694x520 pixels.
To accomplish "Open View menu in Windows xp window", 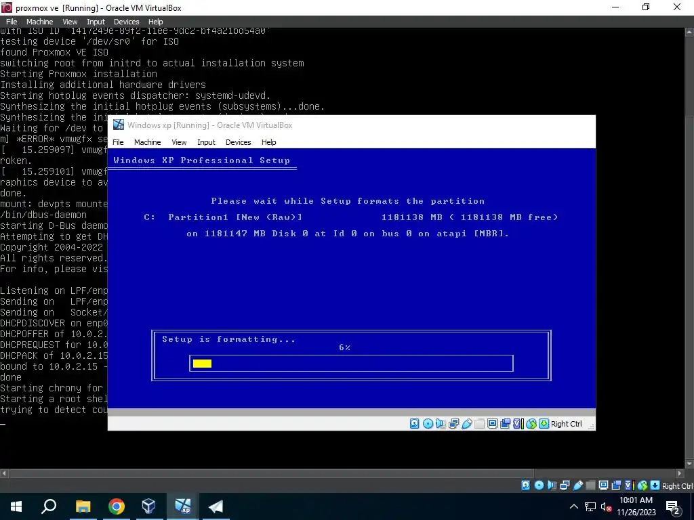I will click(x=179, y=142).
